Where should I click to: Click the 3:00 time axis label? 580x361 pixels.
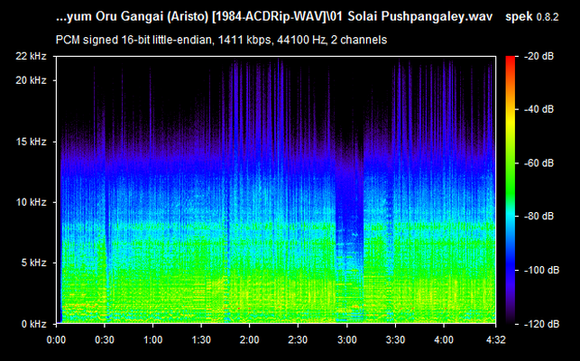[x=347, y=340]
